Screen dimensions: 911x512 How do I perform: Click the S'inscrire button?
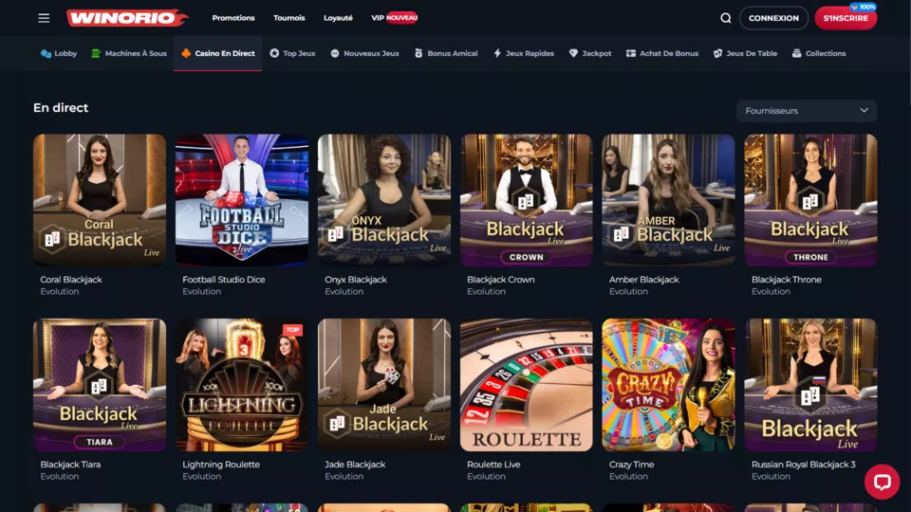[846, 18]
